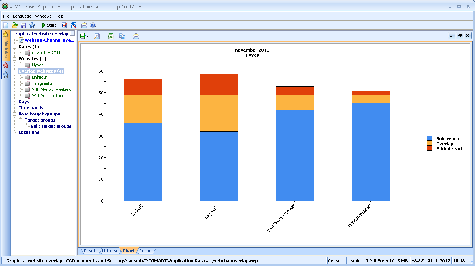The height and width of the screenshot is (266, 475).
Task: Open the File menu
Action: click(x=6, y=16)
